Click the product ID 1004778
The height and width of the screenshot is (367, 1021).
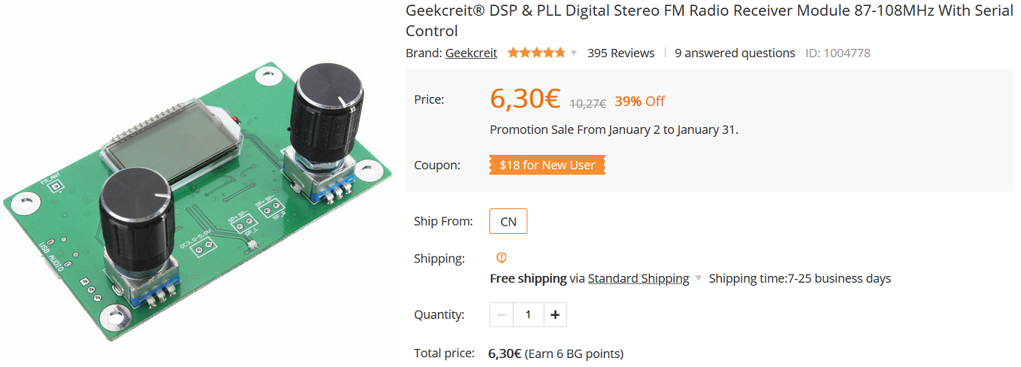(838, 53)
